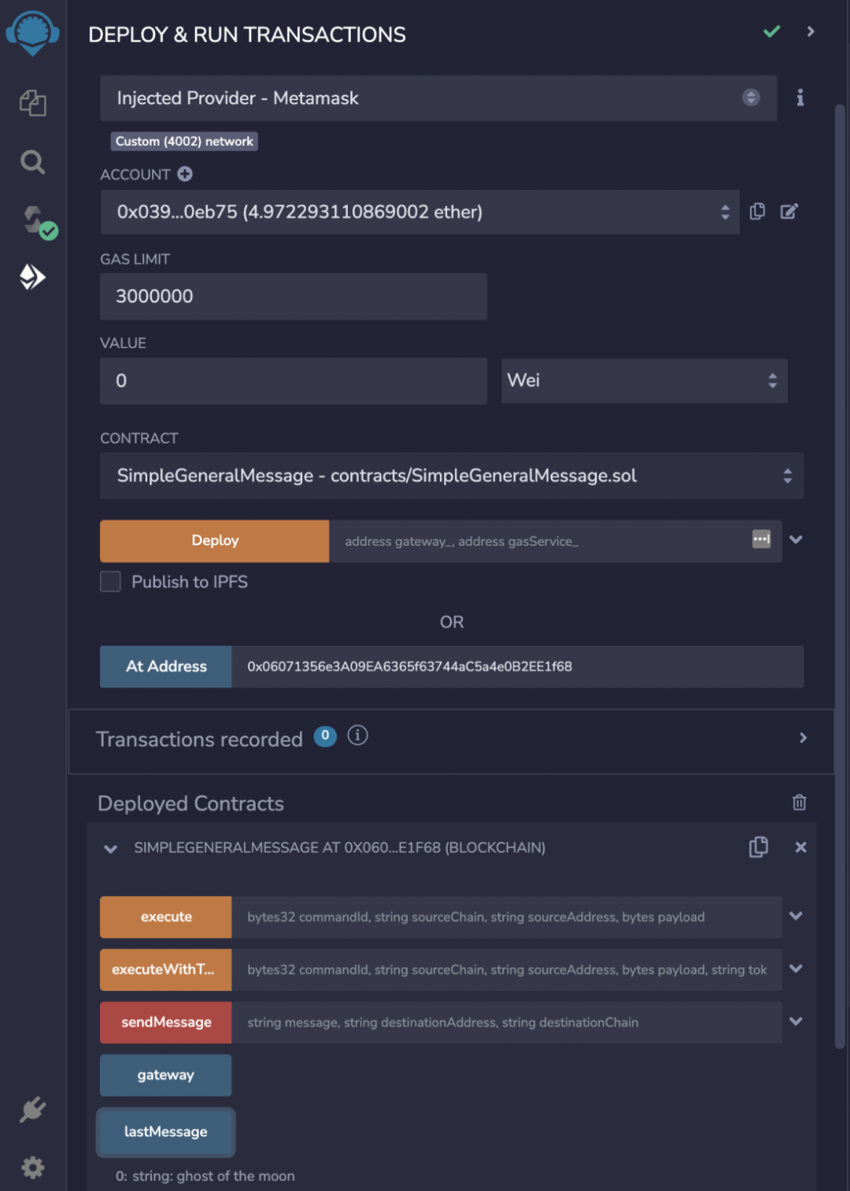Click the panel vertical scrollbar

840,575
